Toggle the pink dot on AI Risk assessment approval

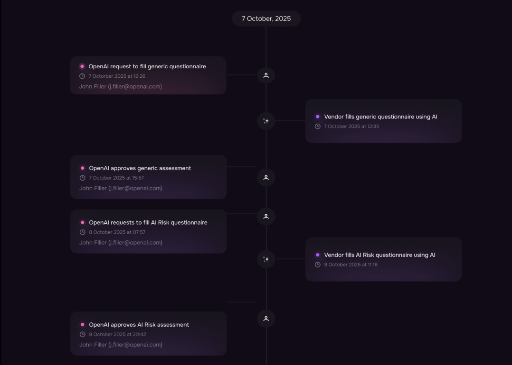83,325
